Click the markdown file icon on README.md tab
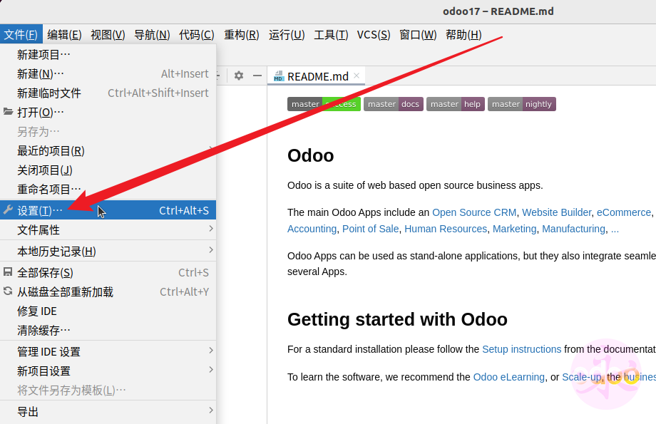656x424 pixels. tap(278, 76)
